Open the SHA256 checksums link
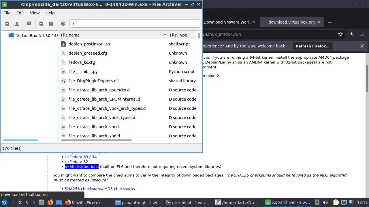369x207 pixels. point(83,189)
